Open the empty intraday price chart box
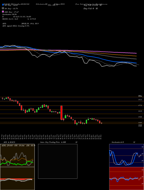 coord(58,161)
